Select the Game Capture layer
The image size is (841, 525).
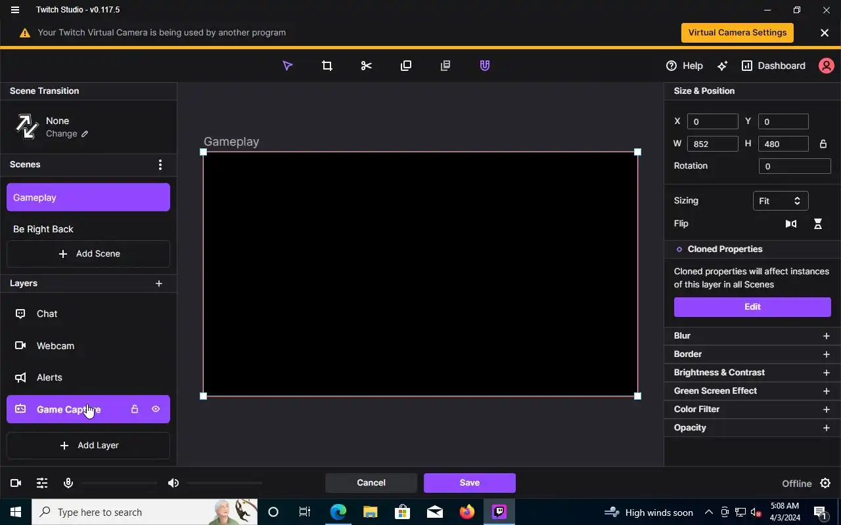[x=88, y=409]
